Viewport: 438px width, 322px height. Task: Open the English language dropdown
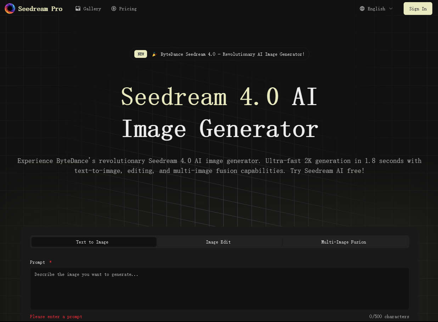[376, 9]
